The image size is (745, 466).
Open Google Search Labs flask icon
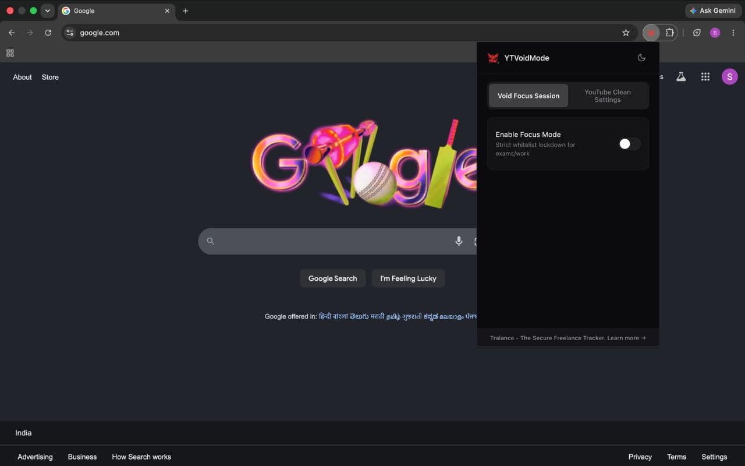(680, 76)
